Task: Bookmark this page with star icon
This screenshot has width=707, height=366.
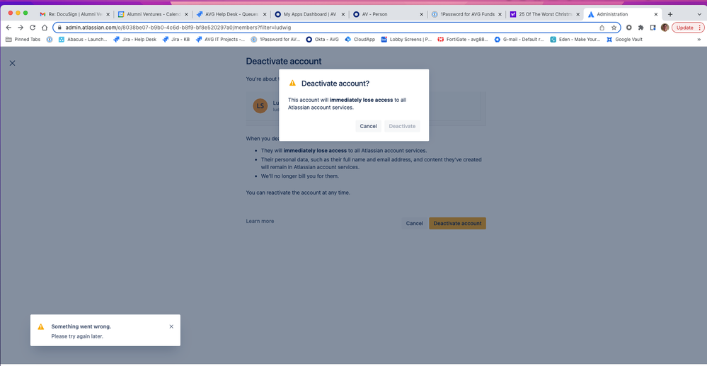Action: (x=614, y=28)
